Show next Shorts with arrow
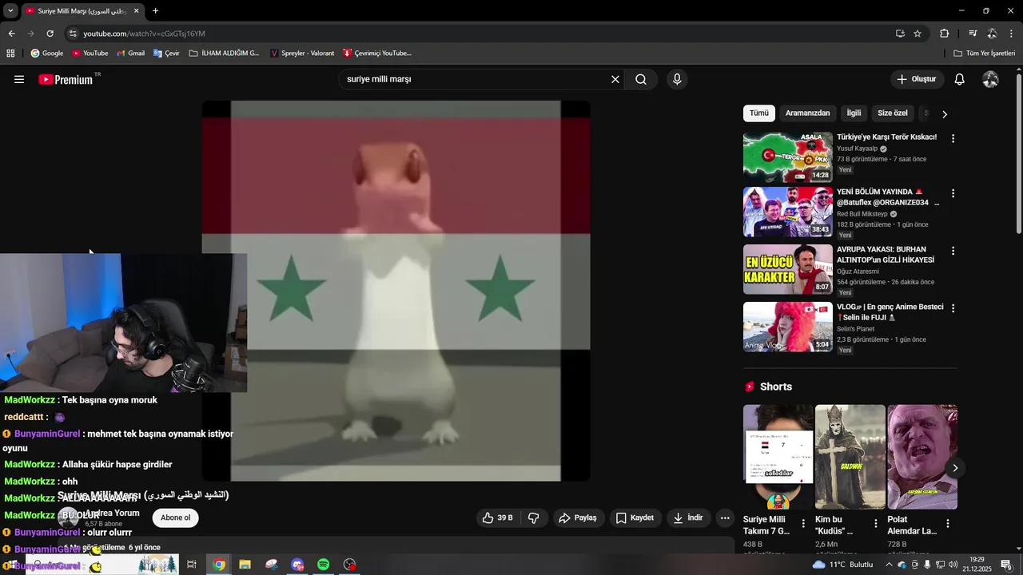The height and width of the screenshot is (575, 1023). pos(955,468)
